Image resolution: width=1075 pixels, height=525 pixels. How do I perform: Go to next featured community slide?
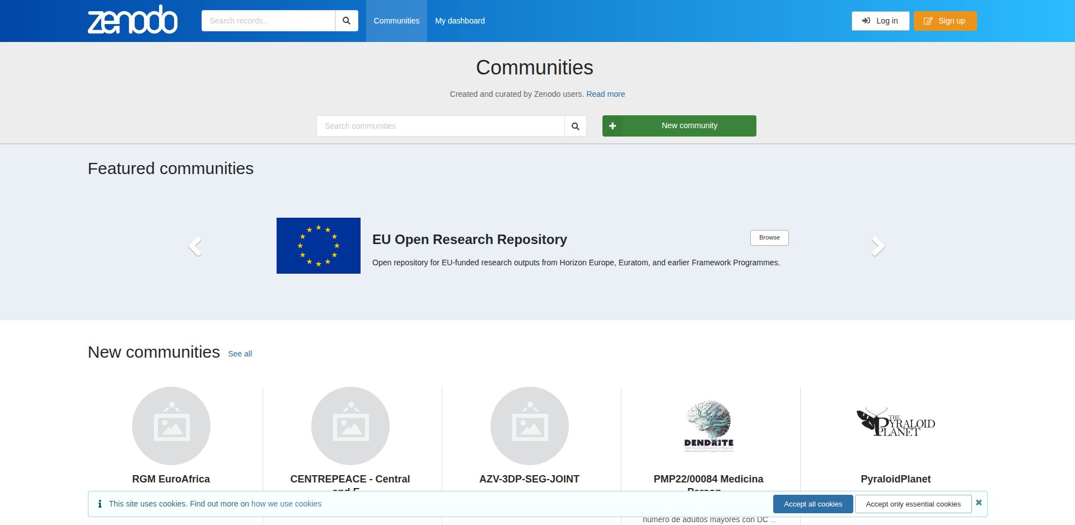(x=878, y=246)
